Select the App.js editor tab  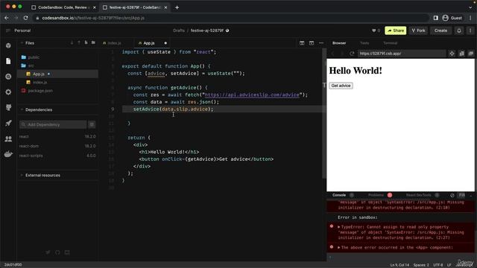(149, 43)
